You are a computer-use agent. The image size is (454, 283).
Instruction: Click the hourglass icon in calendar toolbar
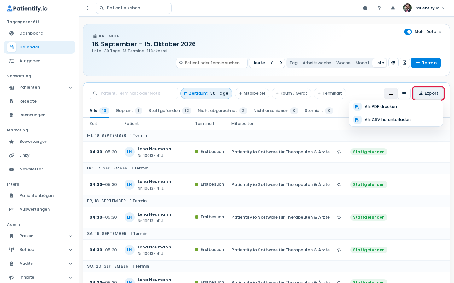click(x=405, y=63)
